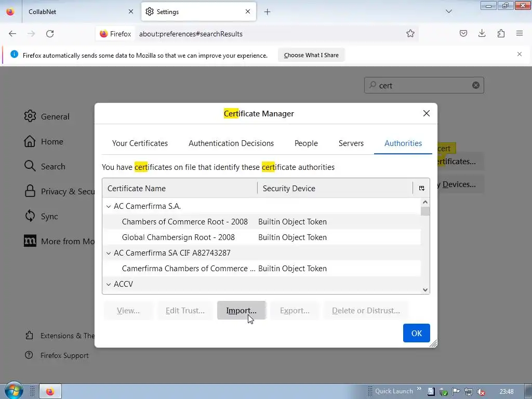The image size is (532, 399).
Task: Switch to Authentication Decisions tab
Action: [x=231, y=143]
